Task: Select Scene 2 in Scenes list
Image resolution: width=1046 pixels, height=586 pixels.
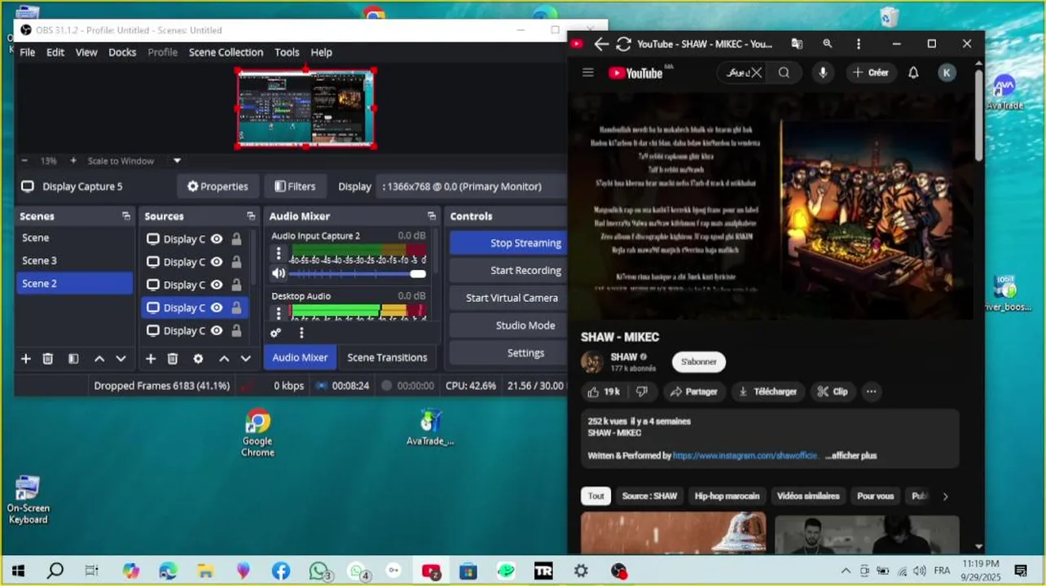Action: [x=75, y=283]
